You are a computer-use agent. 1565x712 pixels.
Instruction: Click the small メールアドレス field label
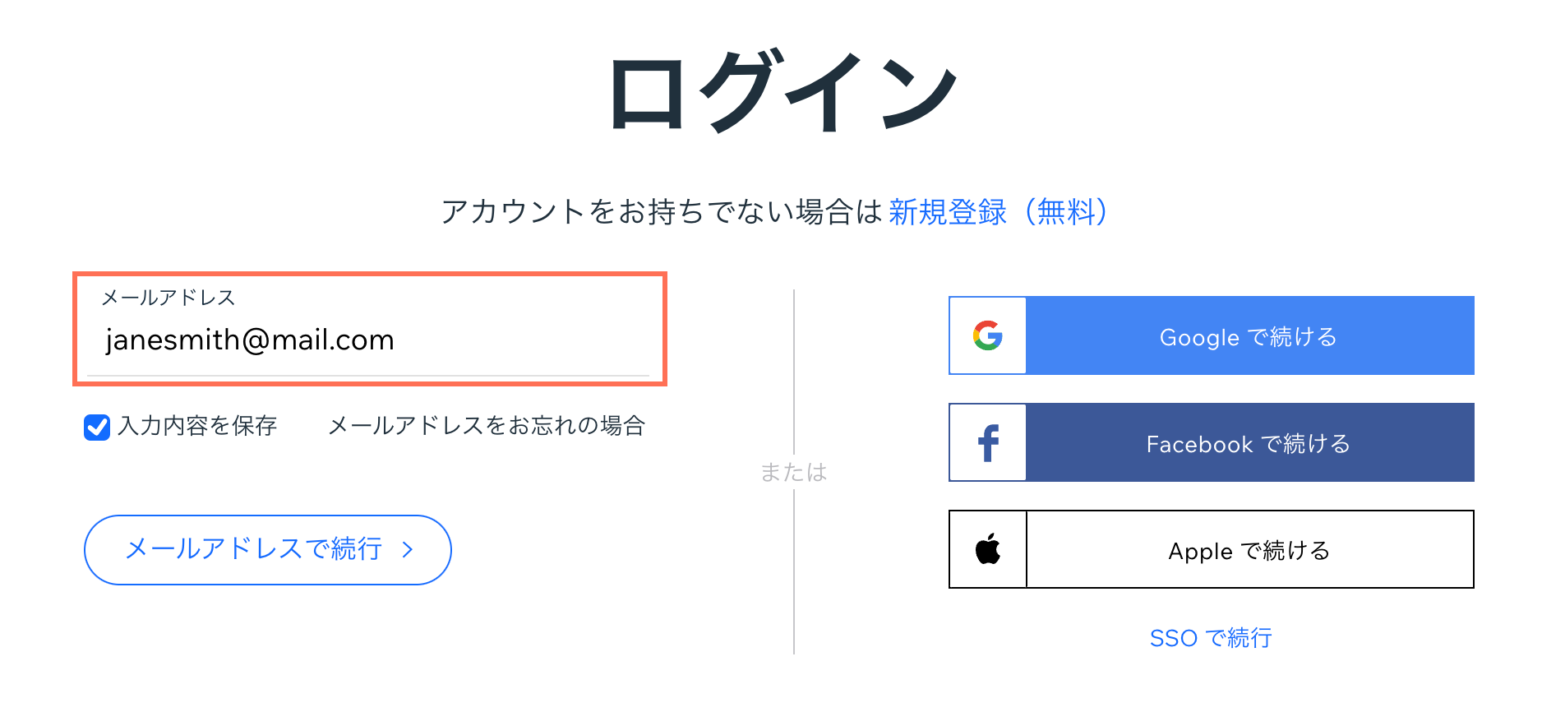point(169,298)
